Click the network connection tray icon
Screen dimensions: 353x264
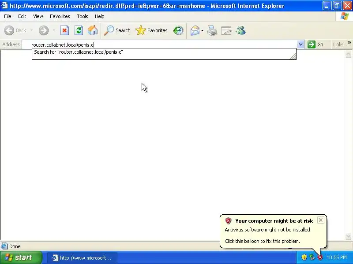(312, 257)
